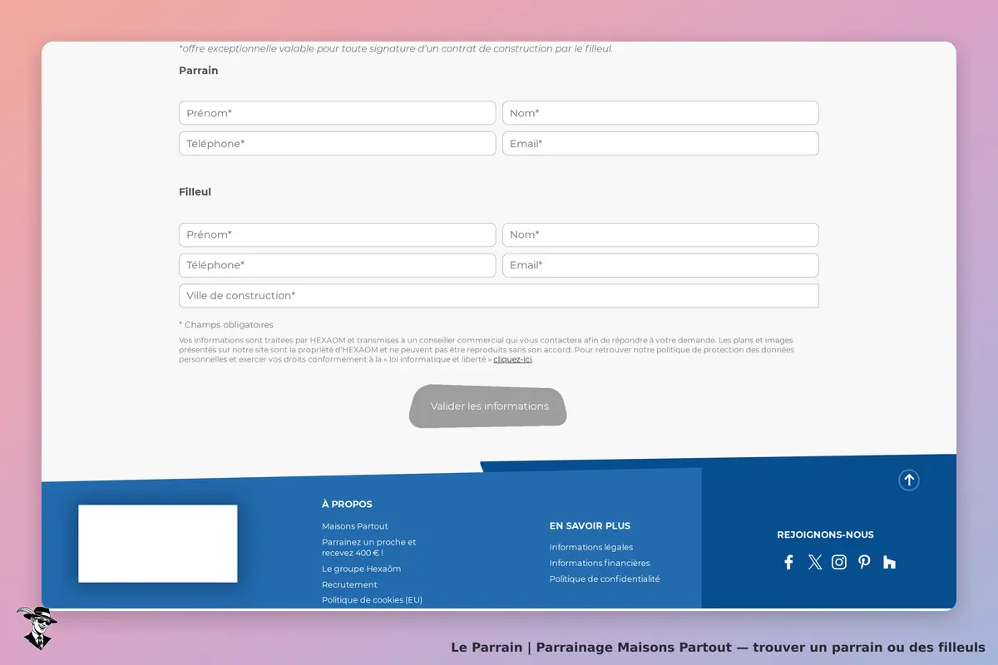Click the Filleul Email field
Screen dimensions: 998x665
(x=660, y=265)
